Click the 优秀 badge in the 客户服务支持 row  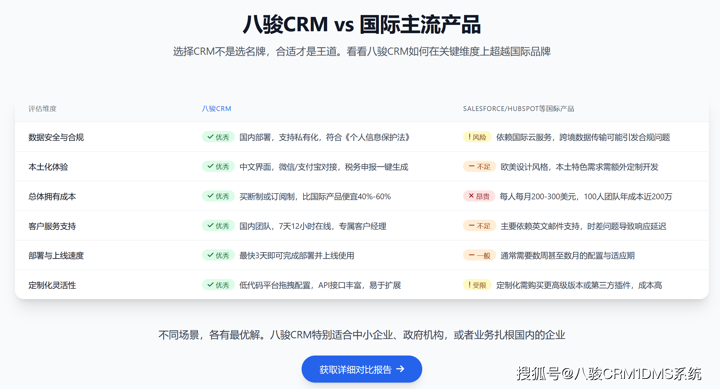click(x=218, y=226)
